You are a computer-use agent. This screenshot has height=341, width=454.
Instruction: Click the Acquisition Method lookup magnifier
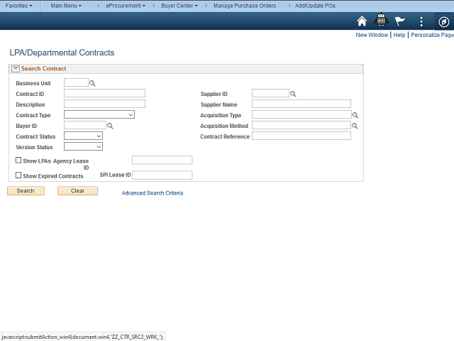click(355, 126)
